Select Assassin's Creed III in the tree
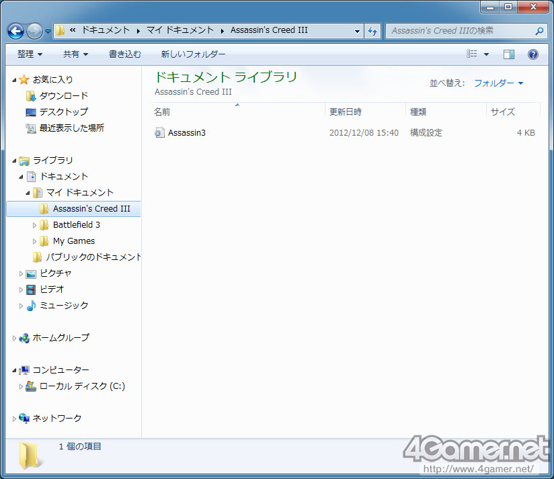554x479 pixels. tap(73, 209)
